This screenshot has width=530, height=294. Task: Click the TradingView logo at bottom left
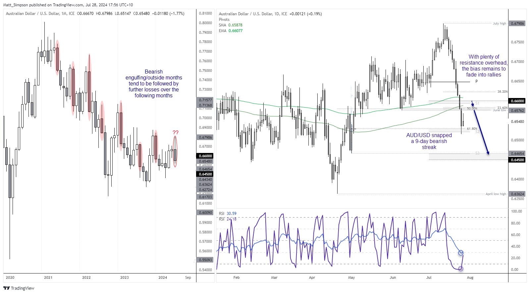pyautogui.click(x=19, y=288)
